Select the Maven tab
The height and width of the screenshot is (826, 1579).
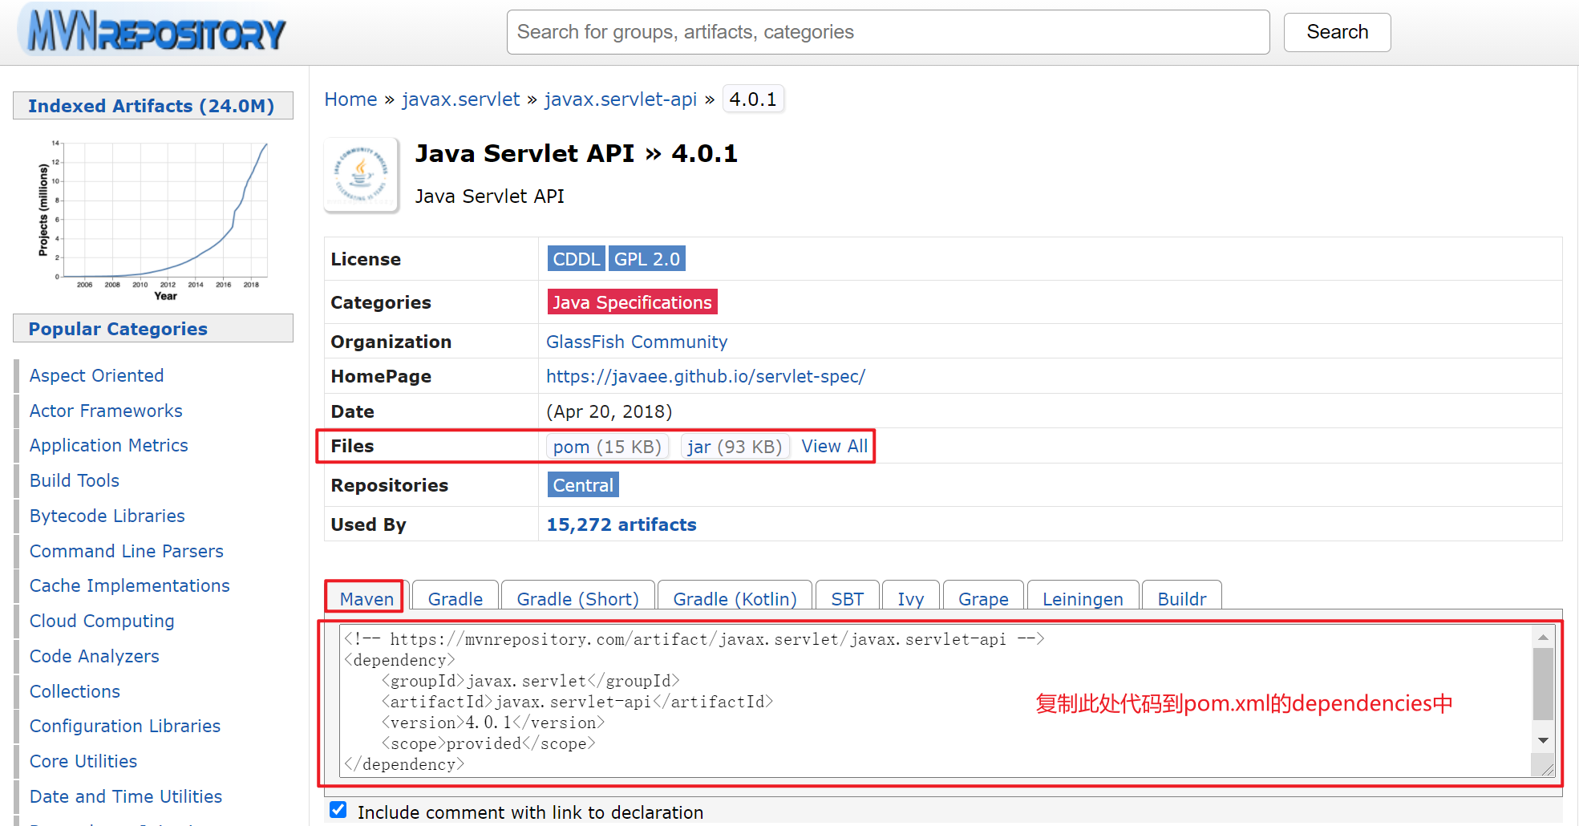366,598
